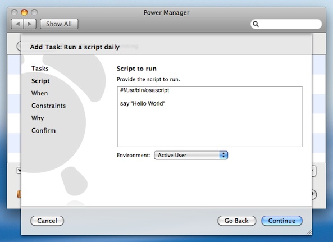Image resolution: width=333 pixels, height=242 pixels.
Task: Select the Why step in sidebar
Action: tap(38, 118)
